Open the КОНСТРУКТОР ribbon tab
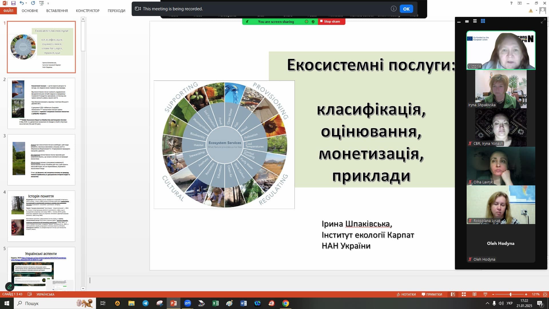Screen dimensions: 549x309 tap(87, 11)
